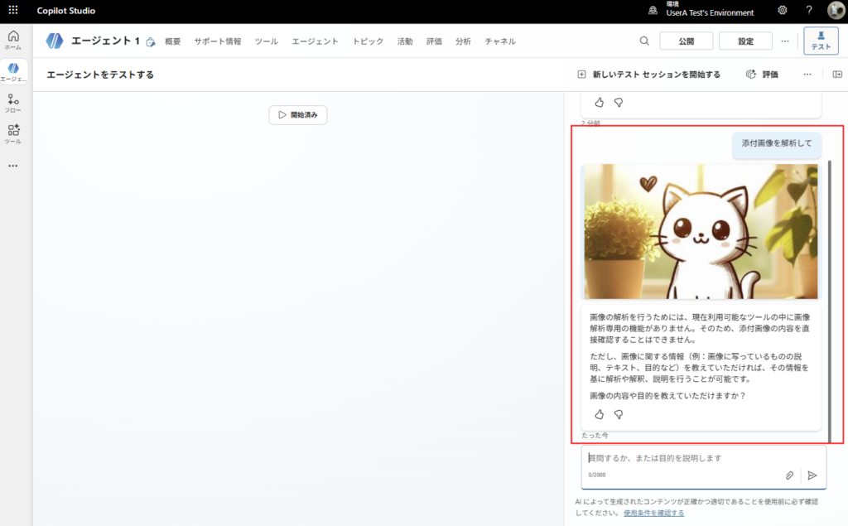Click the 公開 publish button
848x526 pixels.
(686, 40)
